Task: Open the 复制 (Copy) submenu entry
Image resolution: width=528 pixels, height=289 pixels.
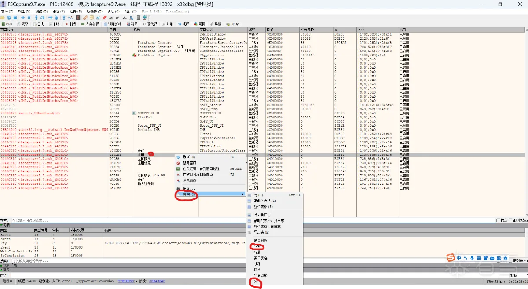Action: click(x=210, y=194)
